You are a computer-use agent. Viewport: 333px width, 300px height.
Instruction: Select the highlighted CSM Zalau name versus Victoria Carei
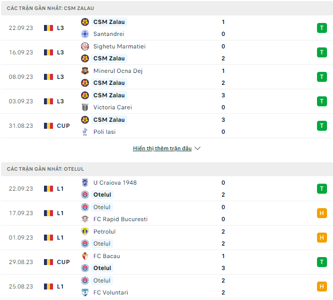pos(109,95)
